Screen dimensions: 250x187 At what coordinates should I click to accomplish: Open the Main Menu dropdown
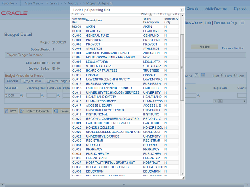34,3
